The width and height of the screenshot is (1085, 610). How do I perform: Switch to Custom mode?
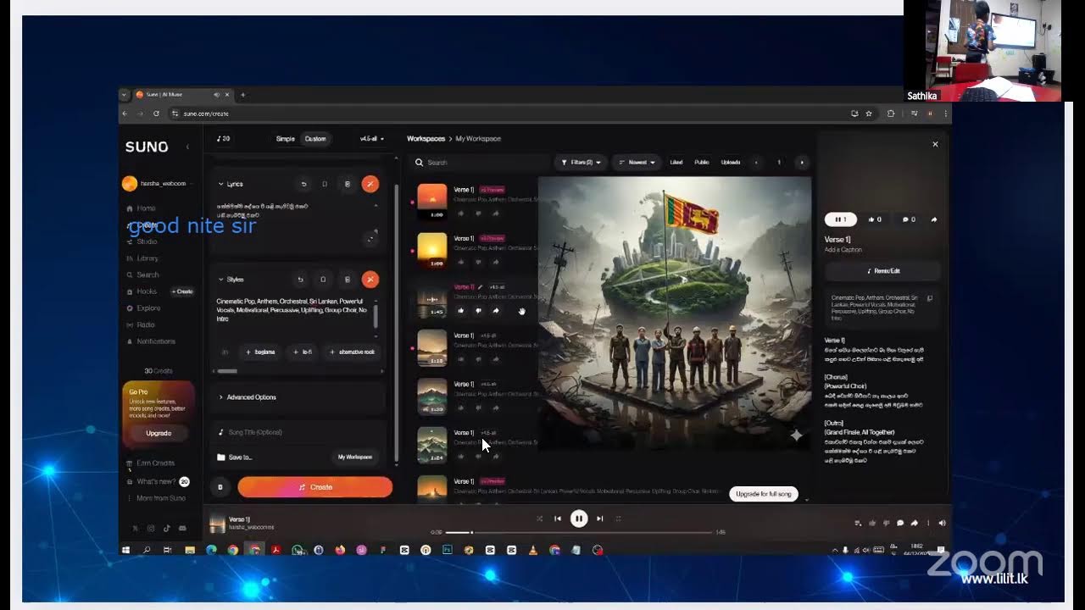click(x=315, y=139)
